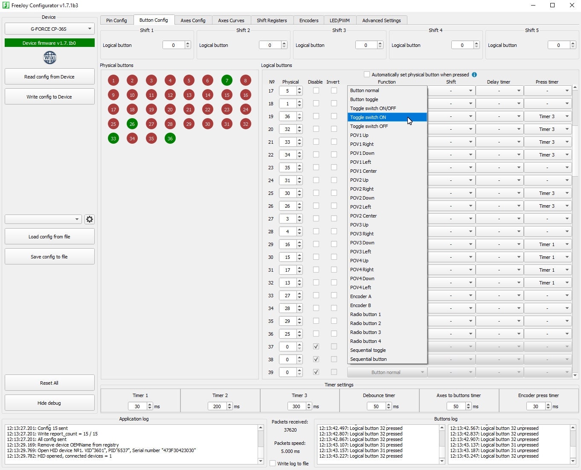Click red physical button 1 indicator

coord(113,81)
